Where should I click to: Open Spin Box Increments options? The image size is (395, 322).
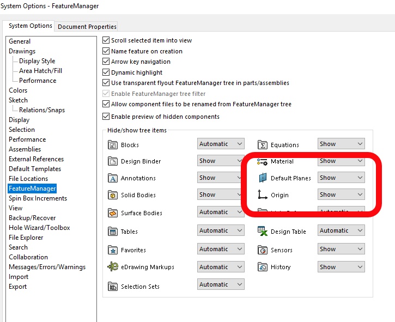pos(38,198)
